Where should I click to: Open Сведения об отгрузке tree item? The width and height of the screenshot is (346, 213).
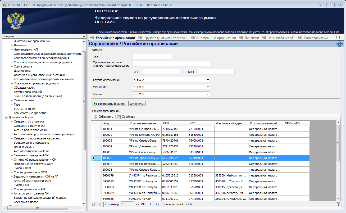(29, 121)
